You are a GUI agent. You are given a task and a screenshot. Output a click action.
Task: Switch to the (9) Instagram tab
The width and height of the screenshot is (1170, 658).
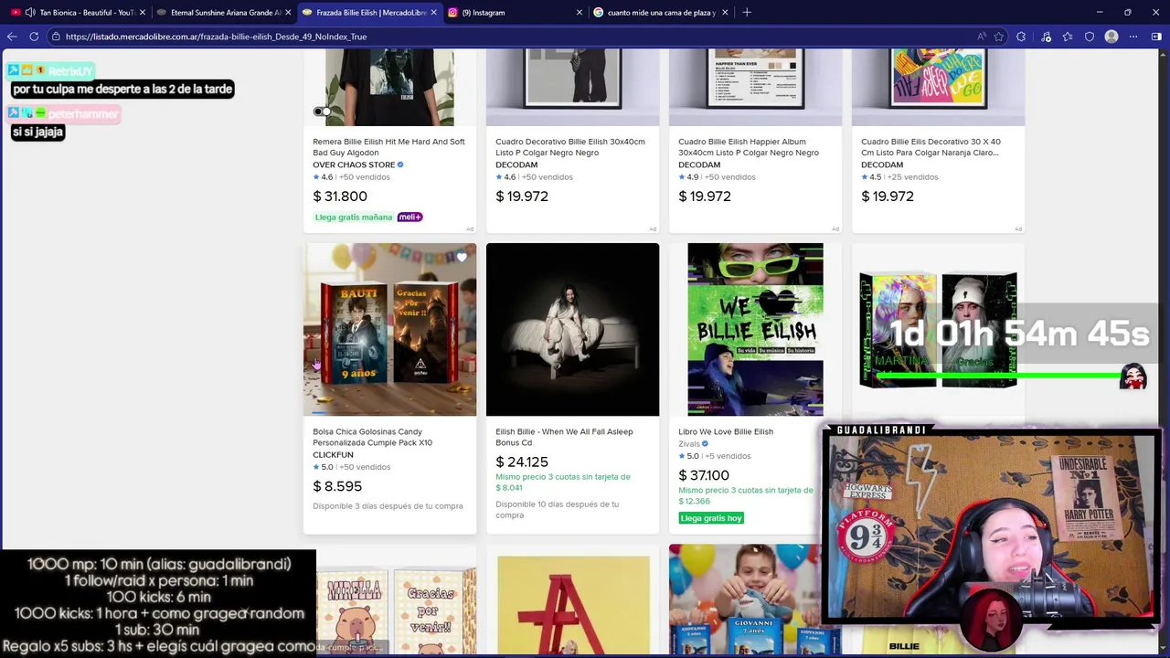[x=516, y=13]
